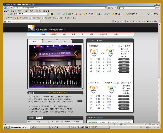Image resolution: width=163 pixels, height=133 pixels.
Task: Click second match's right team shield logo
Action: coord(112,89)
